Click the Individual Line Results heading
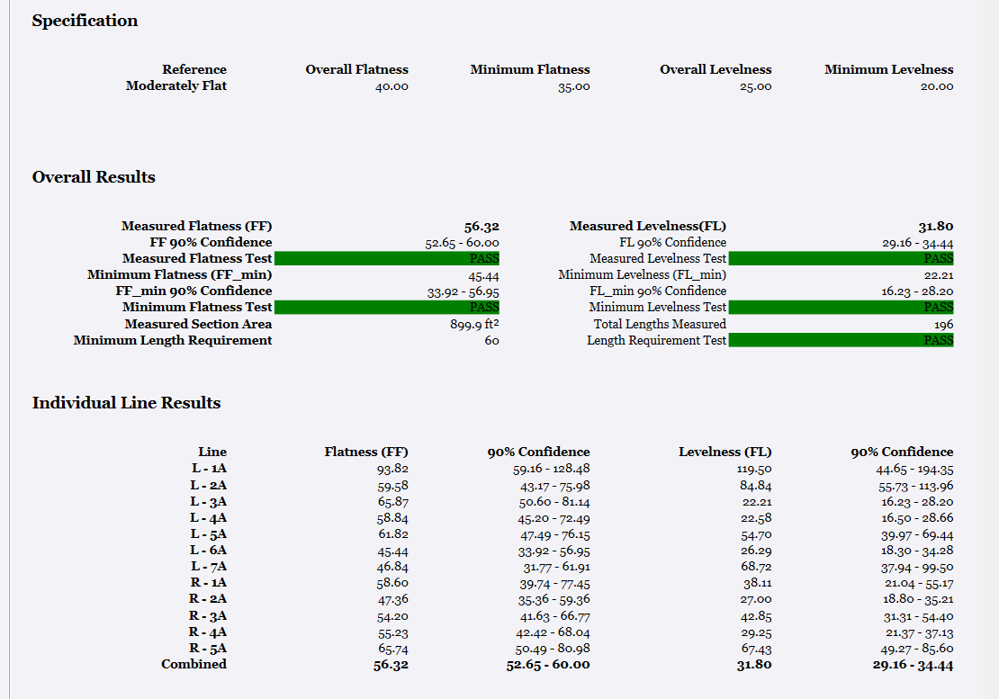The image size is (999, 699). (x=126, y=403)
